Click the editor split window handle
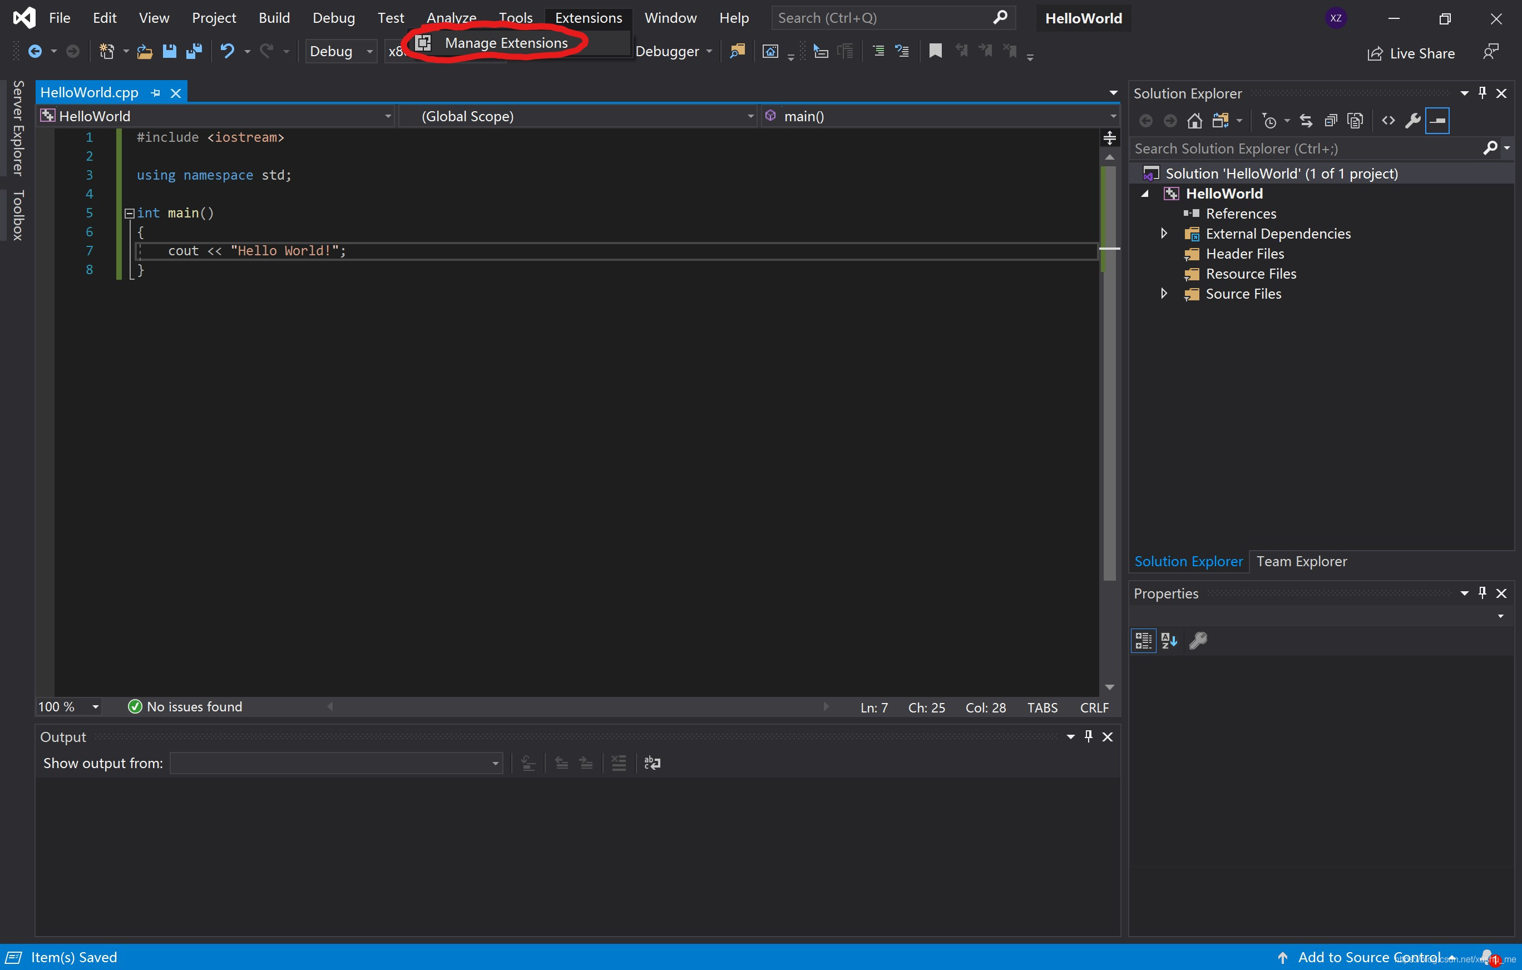1522x970 pixels. [x=1109, y=137]
